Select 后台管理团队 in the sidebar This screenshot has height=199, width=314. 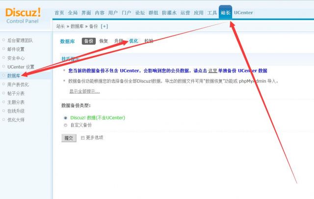tap(20, 40)
